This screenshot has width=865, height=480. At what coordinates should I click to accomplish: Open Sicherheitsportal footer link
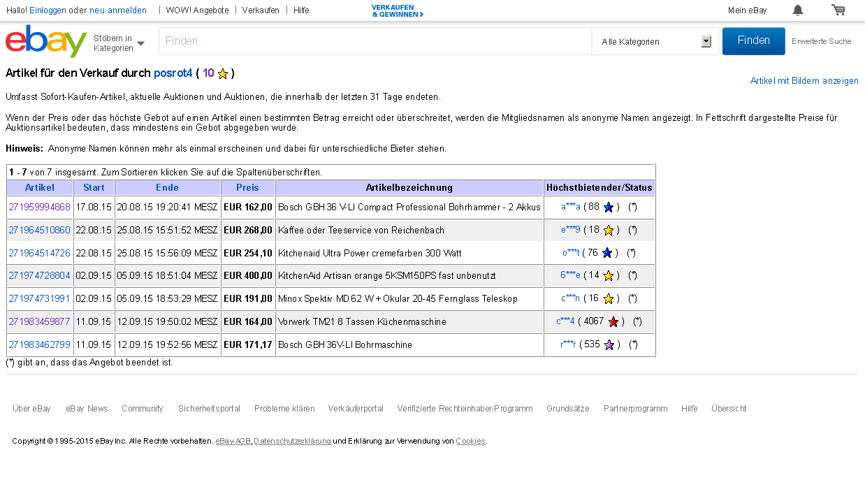coord(209,409)
